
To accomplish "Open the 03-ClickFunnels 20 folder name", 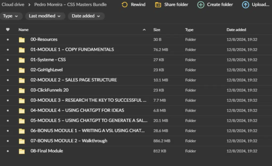I will coord(49,90).
